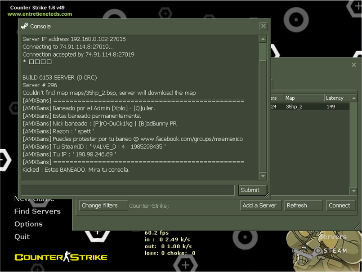This screenshot has height=272, width=362.
Task: Click the Console resize grip corner
Action: click(x=267, y=195)
